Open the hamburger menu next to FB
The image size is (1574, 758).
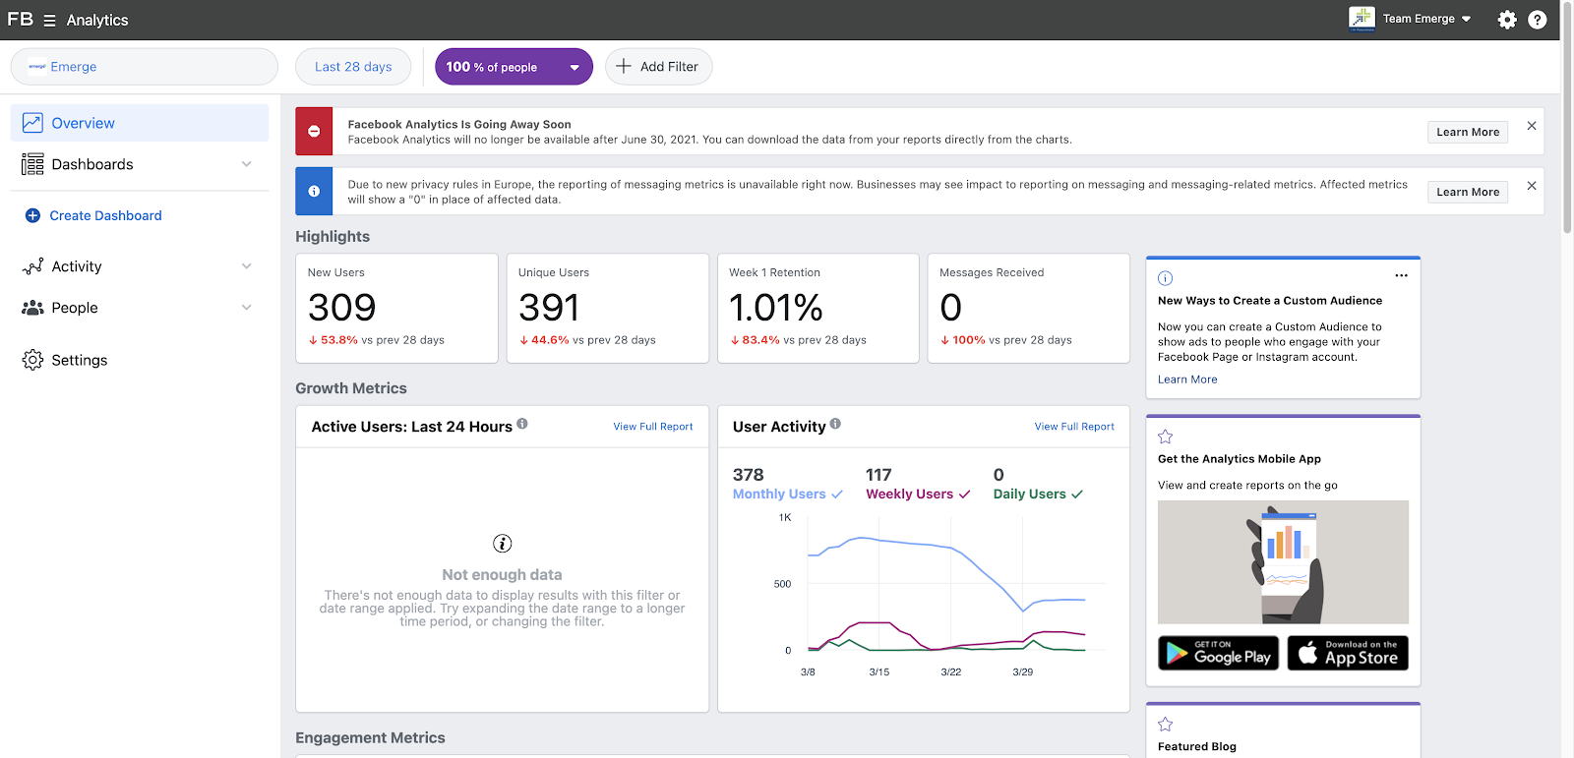point(49,21)
